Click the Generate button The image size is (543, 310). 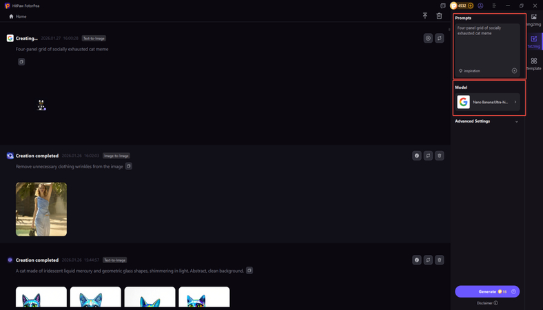pos(487,291)
